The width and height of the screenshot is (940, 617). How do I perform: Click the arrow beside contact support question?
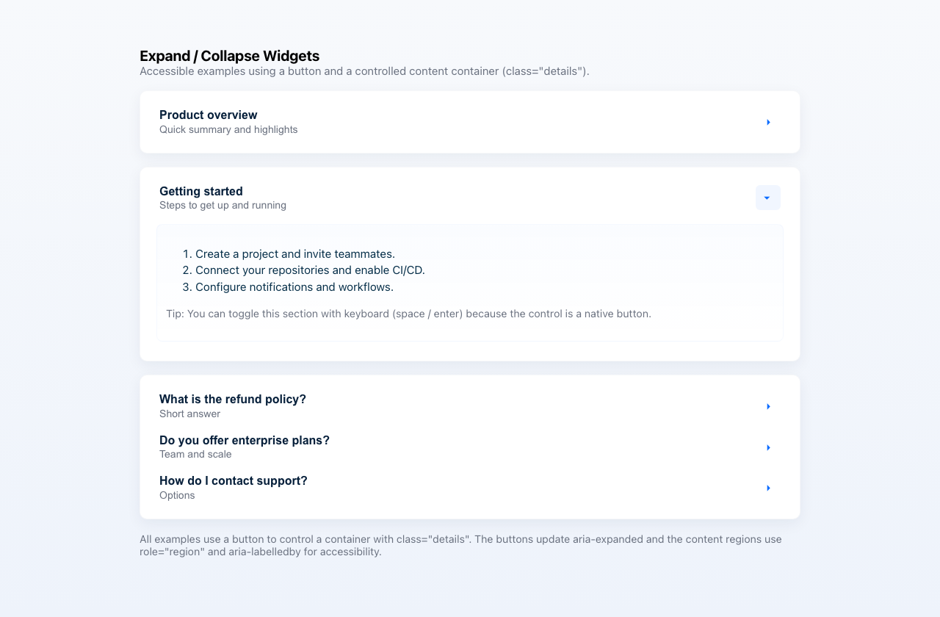(768, 488)
